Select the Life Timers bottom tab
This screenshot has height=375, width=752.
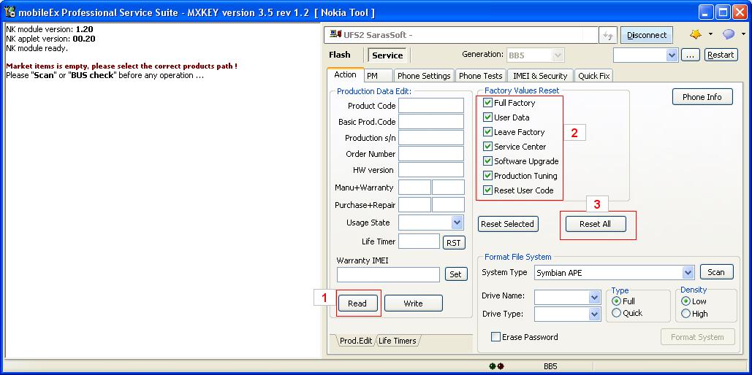click(x=397, y=341)
